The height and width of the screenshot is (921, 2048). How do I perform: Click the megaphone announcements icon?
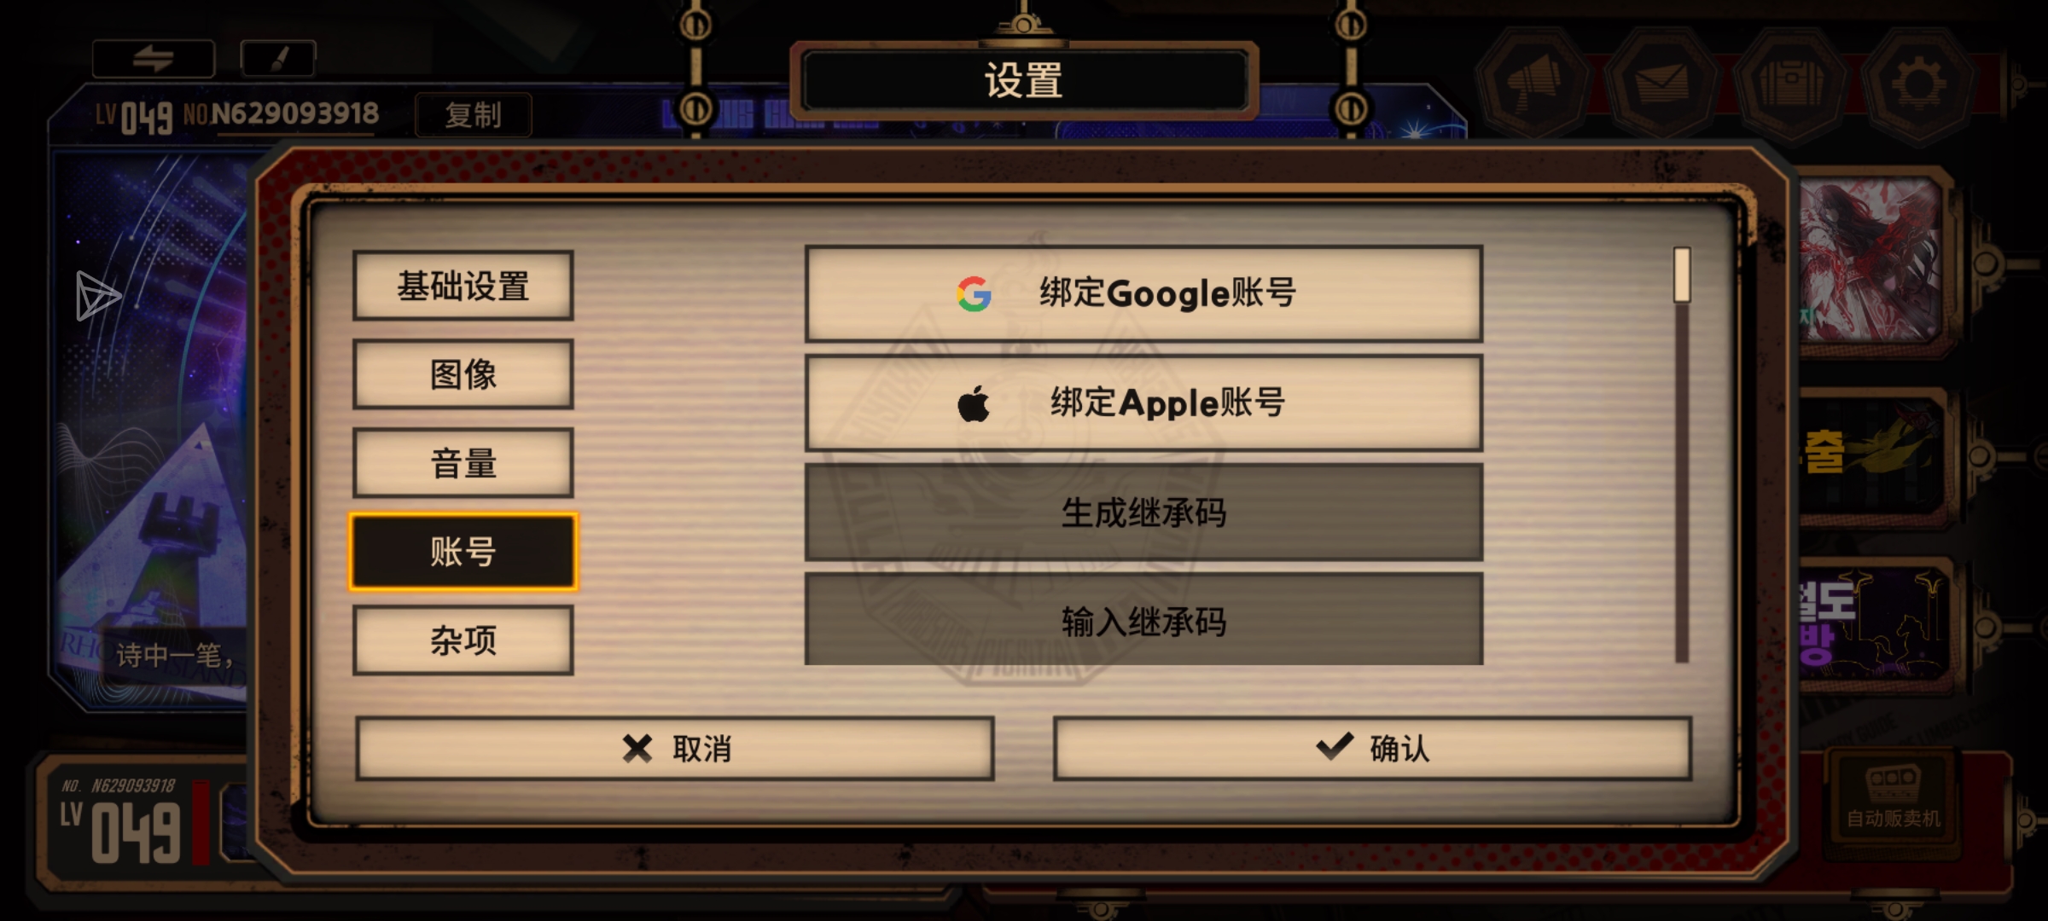tap(1533, 84)
